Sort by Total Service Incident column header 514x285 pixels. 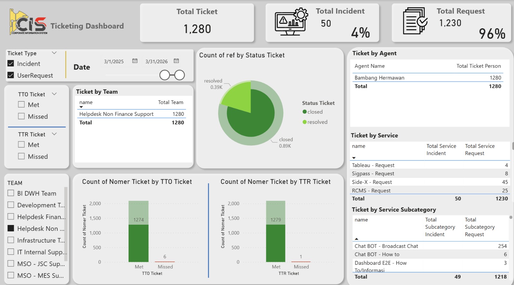(x=441, y=150)
